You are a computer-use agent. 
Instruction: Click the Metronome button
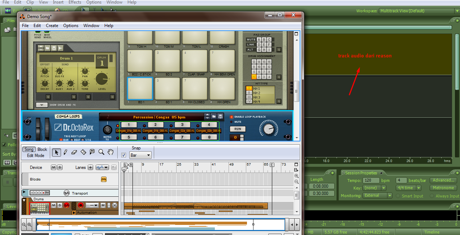coord(443,188)
